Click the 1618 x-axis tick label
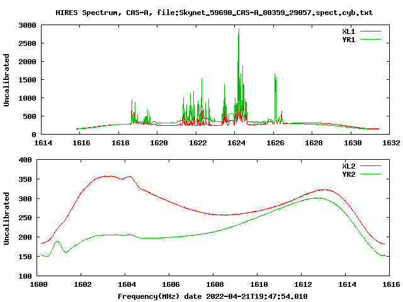Image resolution: width=403 pixels, height=302 pixels. pos(120,143)
